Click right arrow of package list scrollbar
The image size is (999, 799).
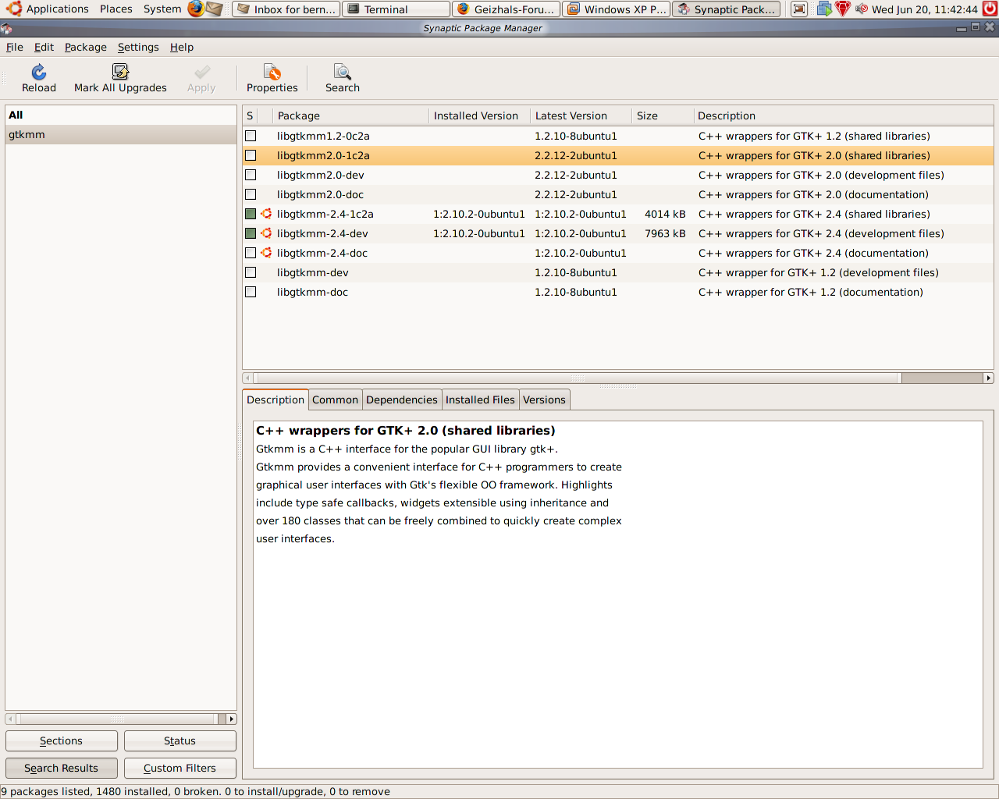[989, 378]
